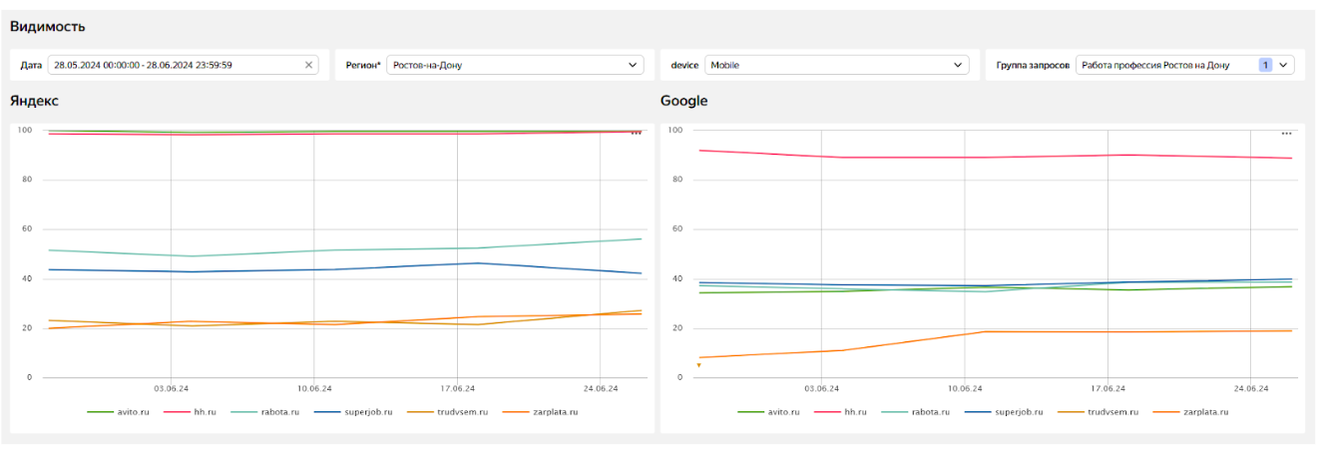Open the Группа запросов dropdown chevron
The width and height of the screenshot is (1319, 450).
[x=1284, y=65]
